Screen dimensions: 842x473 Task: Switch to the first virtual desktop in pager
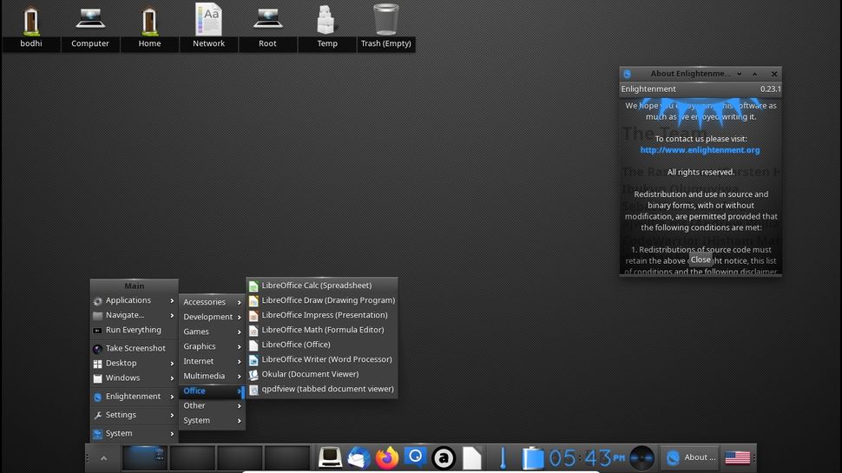point(145,458)
